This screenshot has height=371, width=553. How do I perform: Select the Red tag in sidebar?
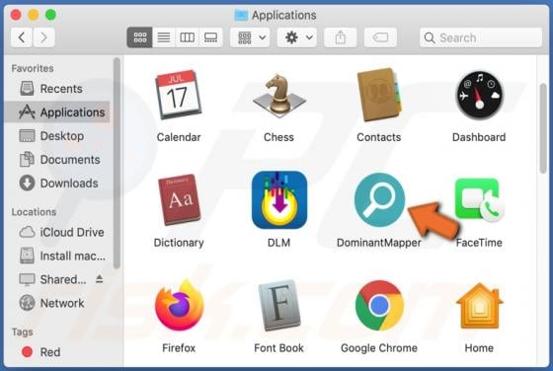(57, 352)
